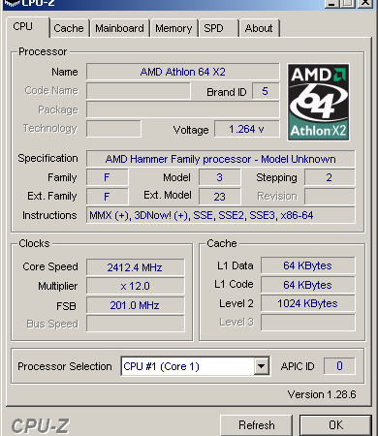This screenshot has height=436, width=378.
Task: Switch to the Memory tab
Action: coord(173,28)
